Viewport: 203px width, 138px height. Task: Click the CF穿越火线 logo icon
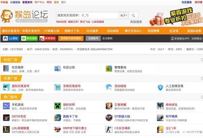click(x=109, y=118)
